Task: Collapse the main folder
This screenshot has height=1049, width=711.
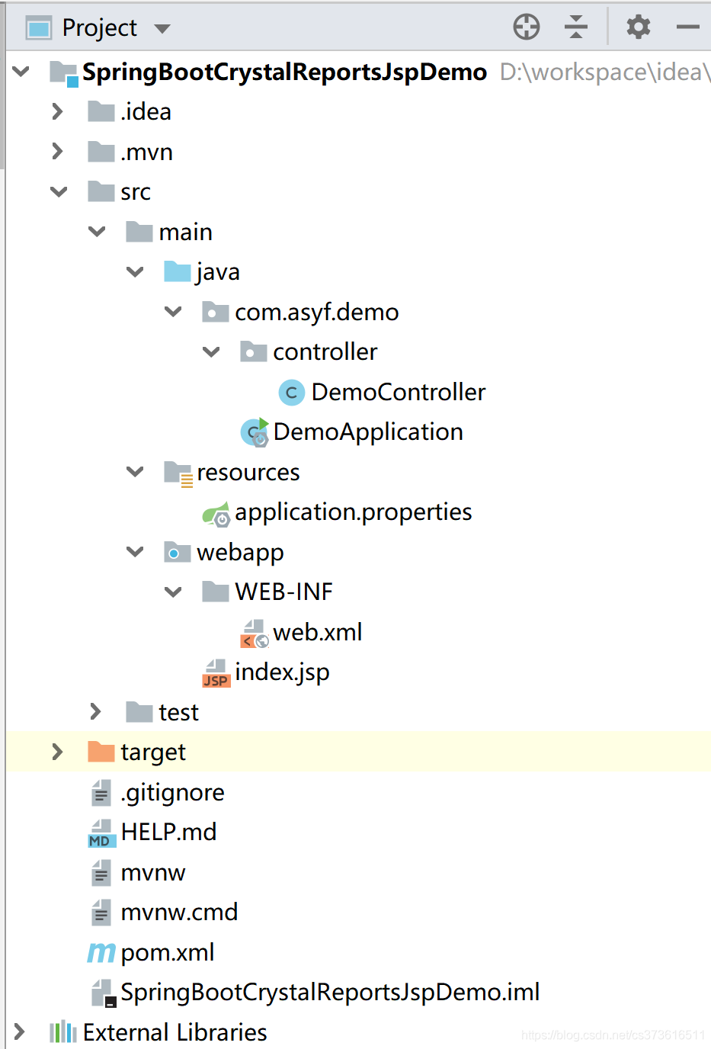Action: click(x=97, y=232)
